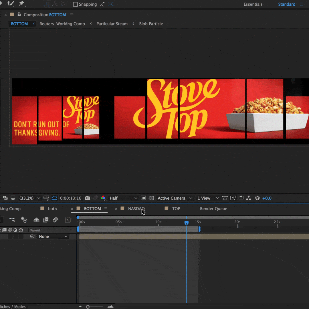This screenshot has height=309, width=309.
Task: Close the Composition viewer panel
Action: pyautogui.click(x=5, y=15)
